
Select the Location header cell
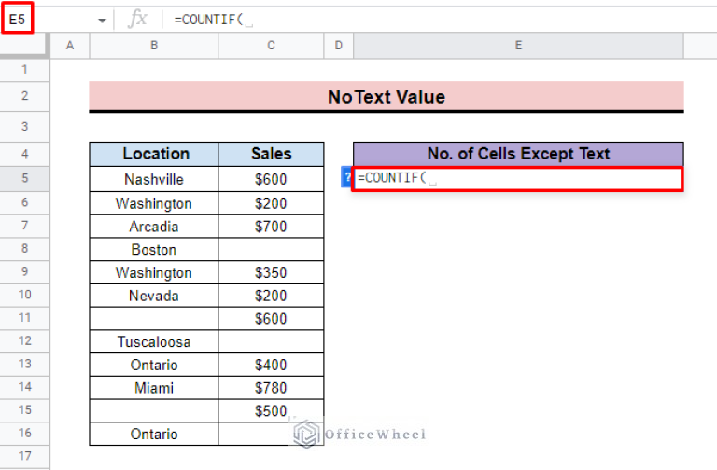coord(155,154)
